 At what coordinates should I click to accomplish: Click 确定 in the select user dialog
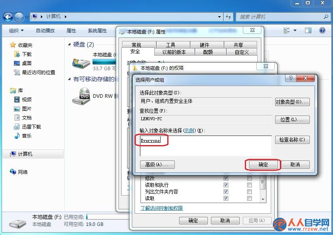coord(263,164)
